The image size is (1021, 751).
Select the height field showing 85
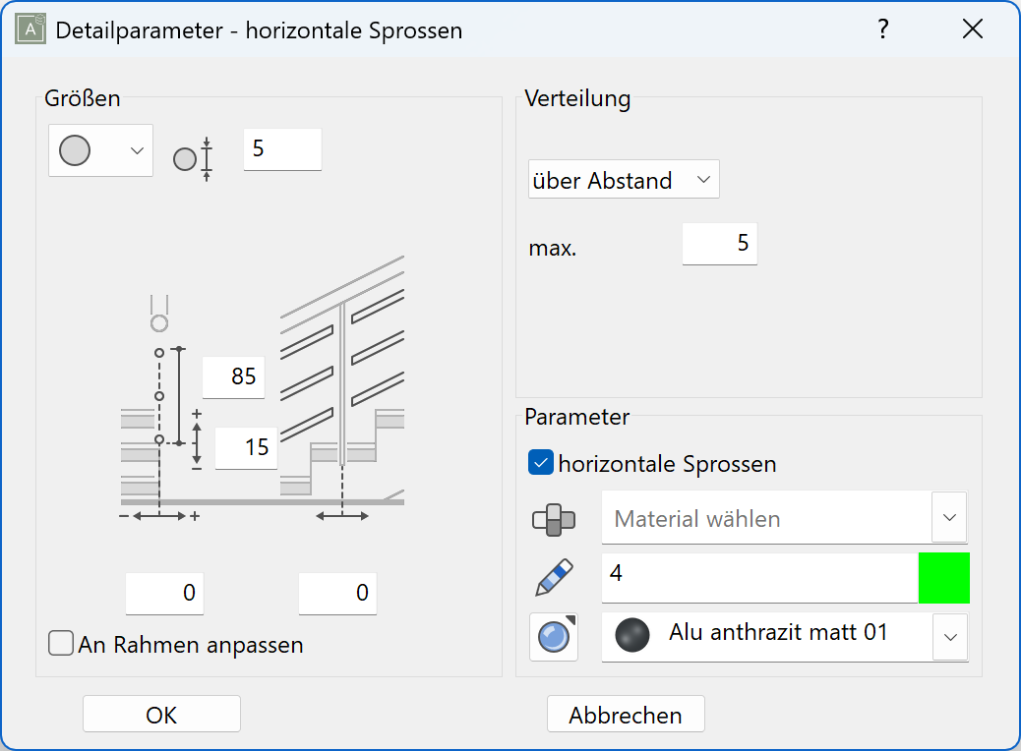tap(233, 376)
